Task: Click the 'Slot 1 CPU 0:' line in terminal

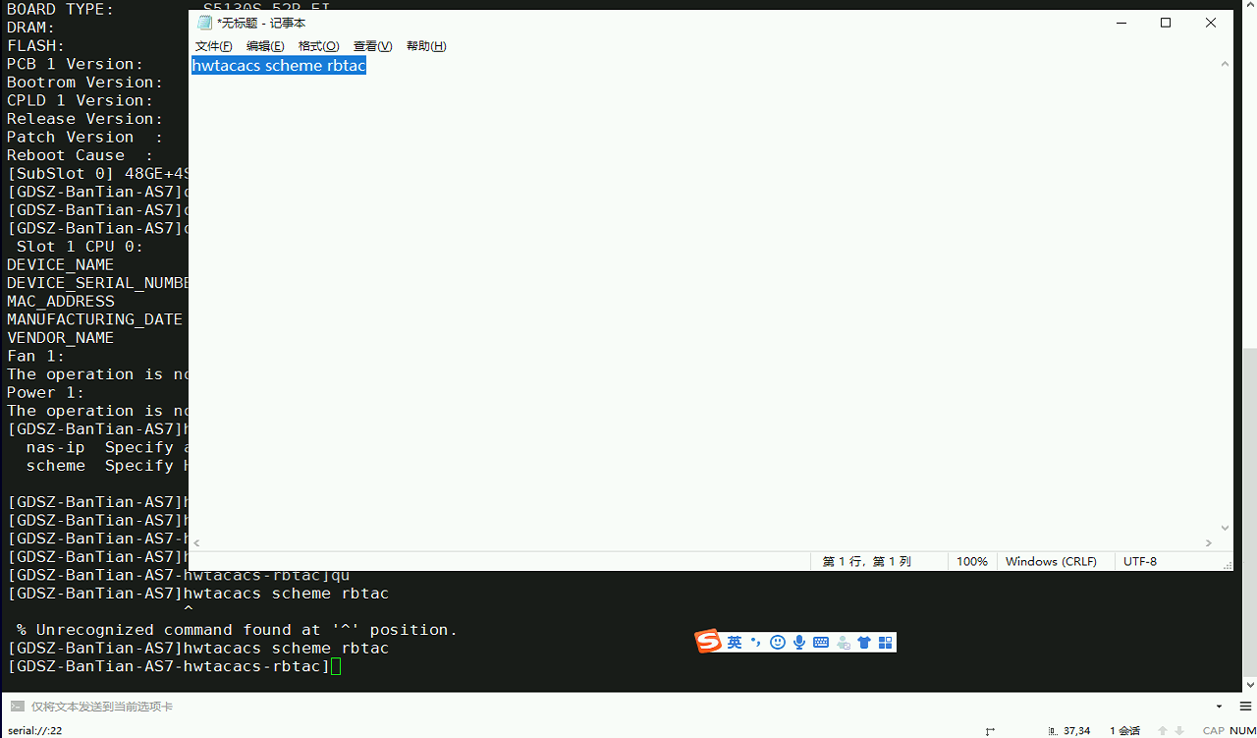Action: (x=80, y=247)
